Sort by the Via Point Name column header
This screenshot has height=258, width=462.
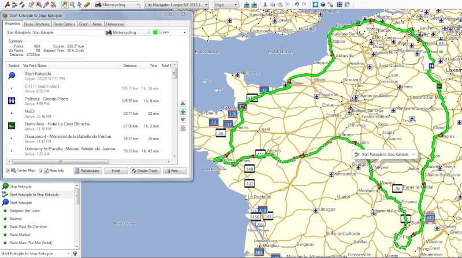[70, 65]
